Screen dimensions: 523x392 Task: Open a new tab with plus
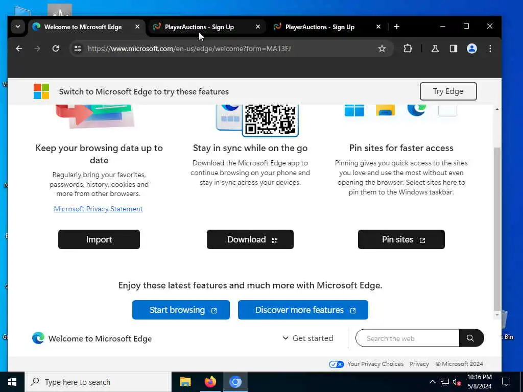click(x=396, y=27)
